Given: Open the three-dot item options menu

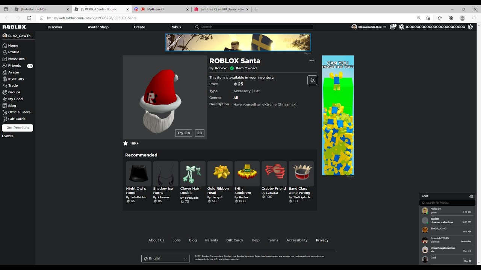Looking at the screenshot, I should point(312,60).
